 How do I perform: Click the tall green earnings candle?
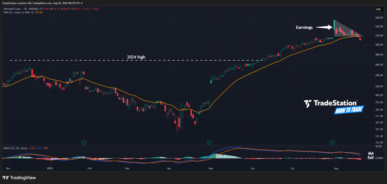pos(334,25)
